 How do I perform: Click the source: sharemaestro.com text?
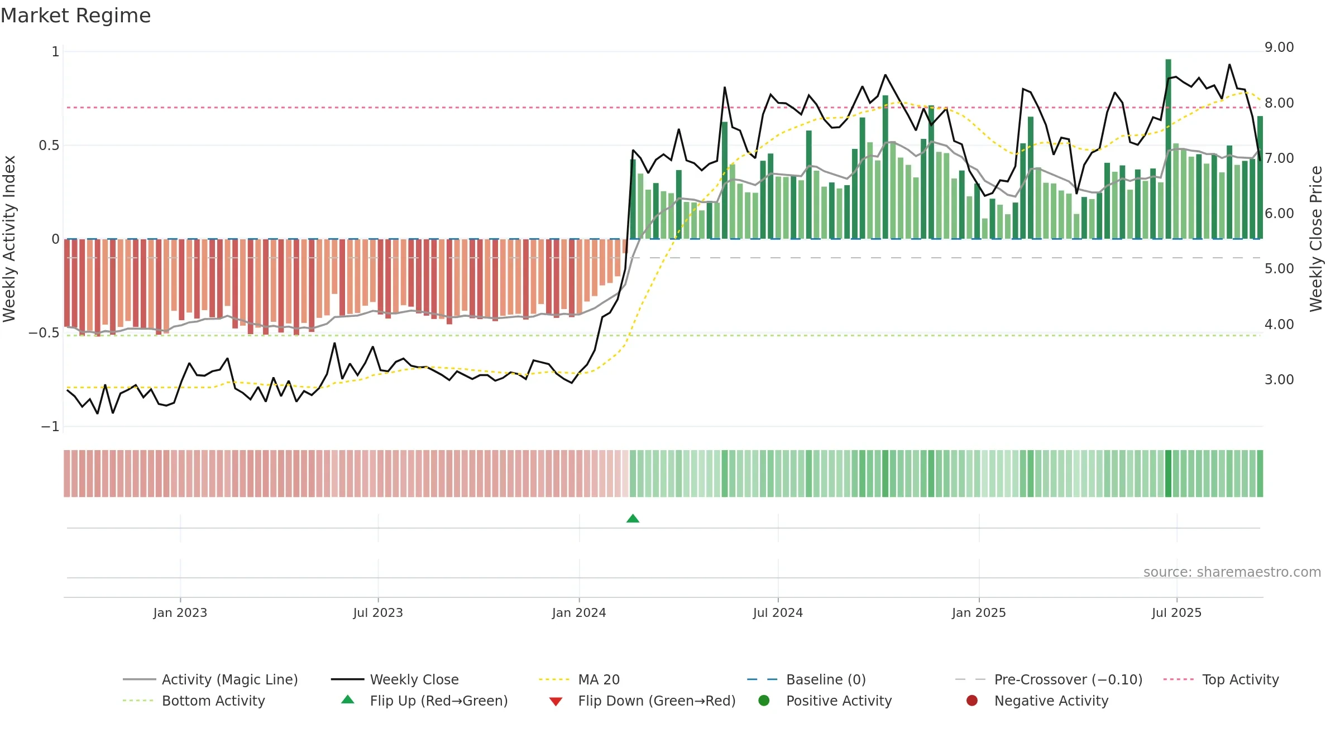tap(1232, 572)
